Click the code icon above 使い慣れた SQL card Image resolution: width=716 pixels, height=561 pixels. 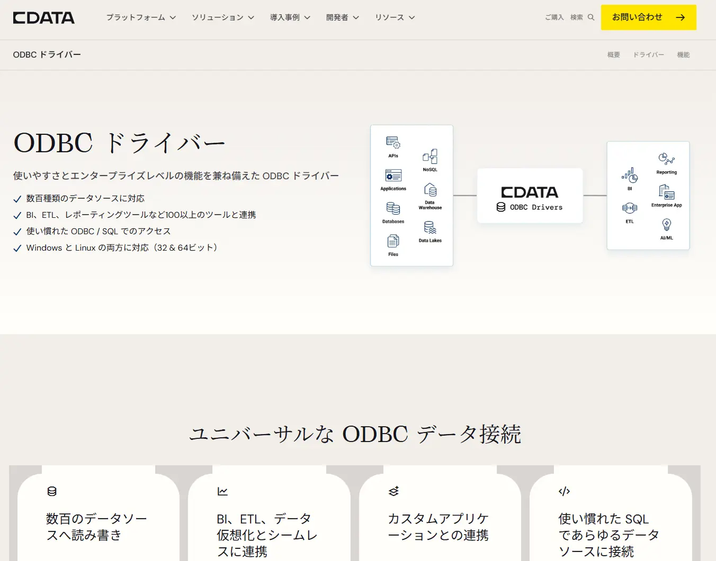pos(564,491)
